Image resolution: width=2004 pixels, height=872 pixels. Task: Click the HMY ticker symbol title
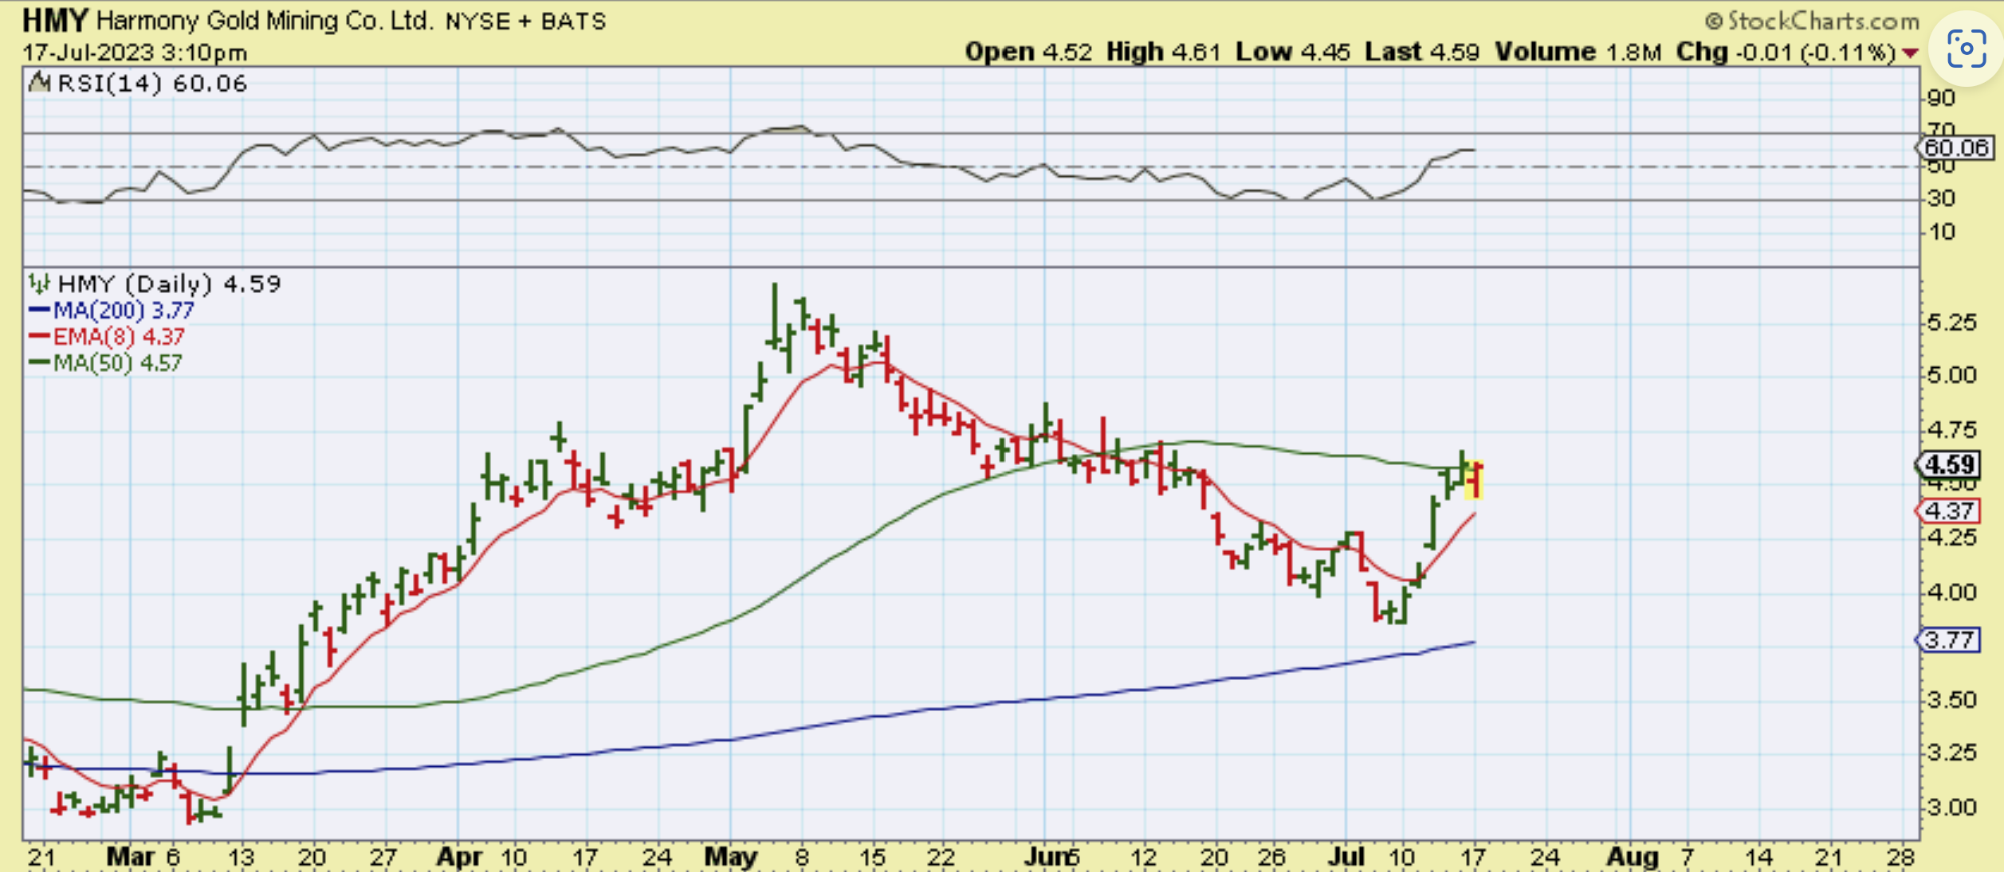pyautogui.click(x=56, y=20)
